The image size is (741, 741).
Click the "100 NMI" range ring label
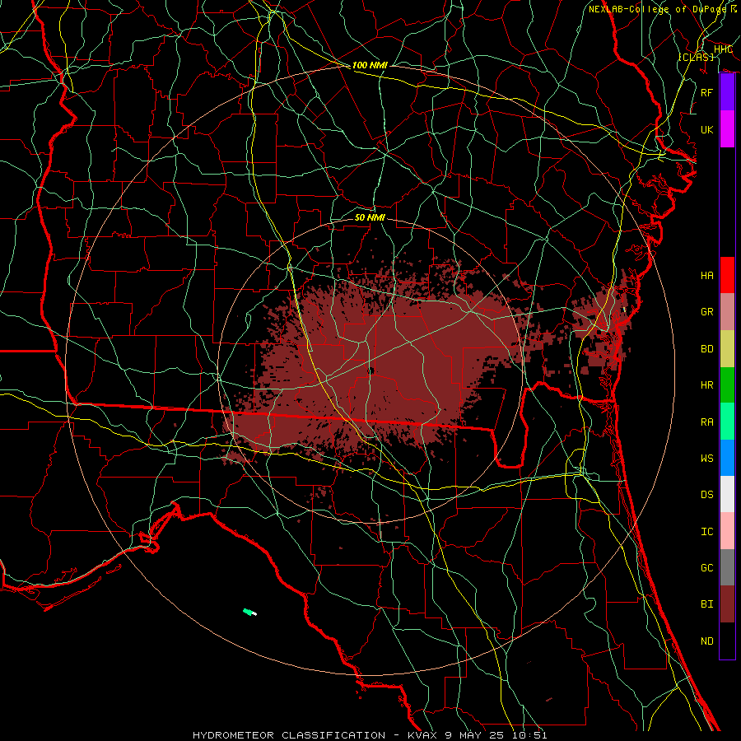[x=370, y=65]
